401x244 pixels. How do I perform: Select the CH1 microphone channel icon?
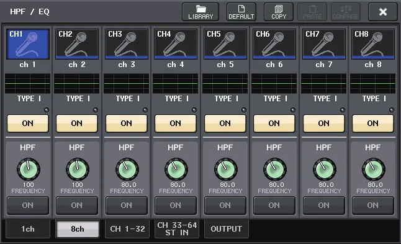pyautogui.click(x=27, y=44)
